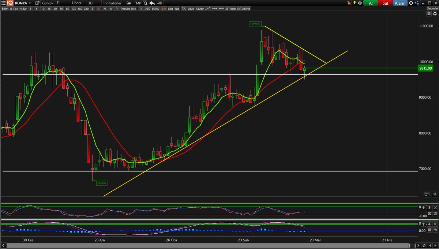Select 60 minute period
Screen dimensions: 439x249
(67, 8)
